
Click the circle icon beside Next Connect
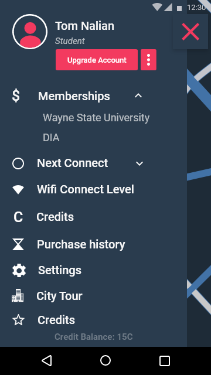[x=18, y=163]
